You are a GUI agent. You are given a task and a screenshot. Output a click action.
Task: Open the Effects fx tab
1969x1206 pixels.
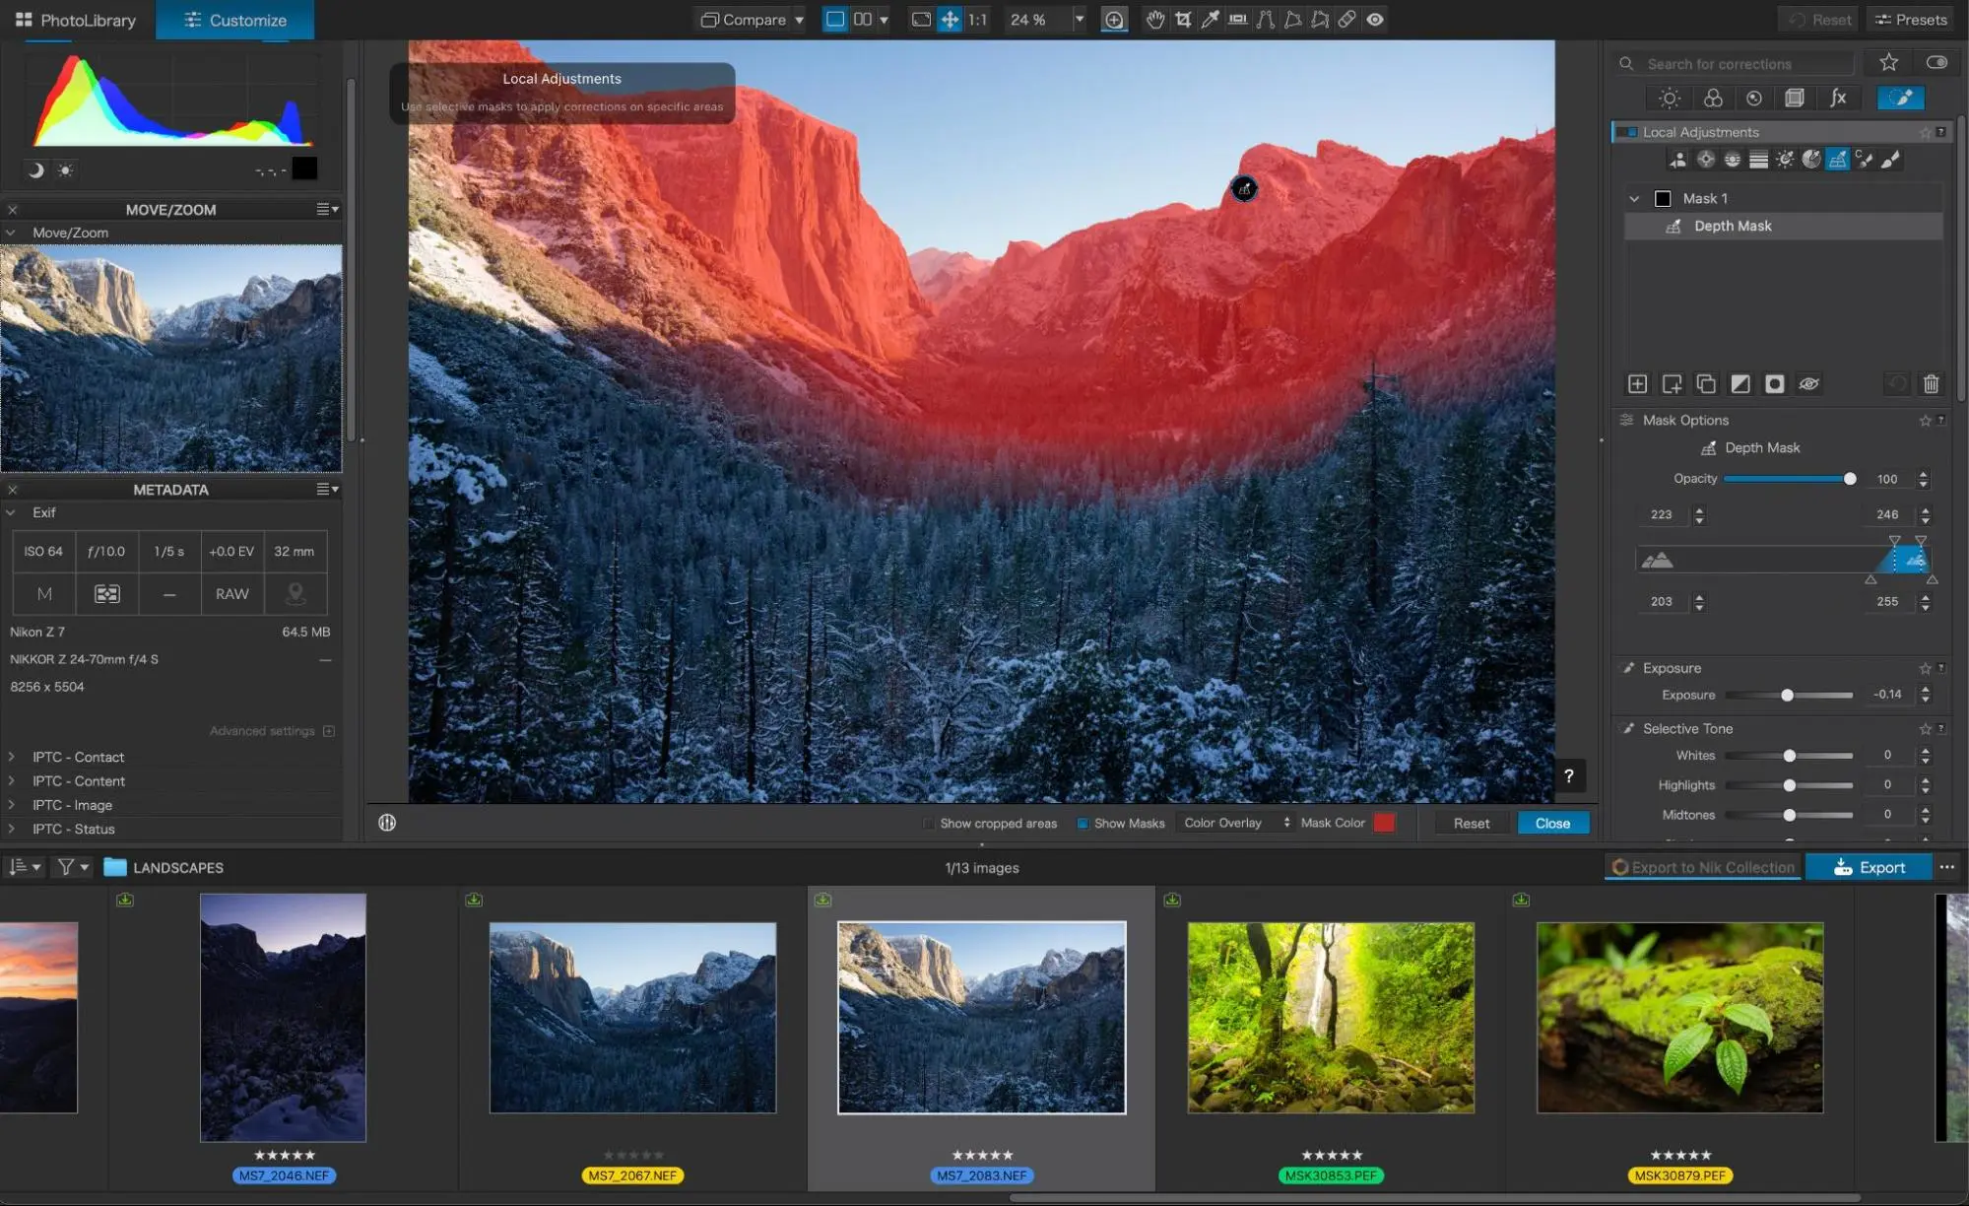(x=1838, y=98)
